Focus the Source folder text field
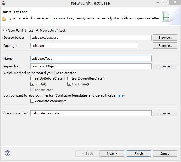 coord(91,38)
